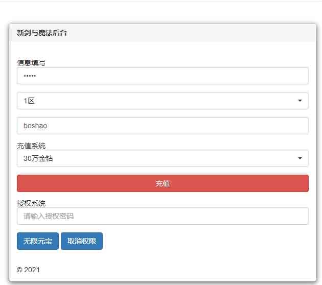
Task: Select the 1区 text in server selector
Action: 29,101
